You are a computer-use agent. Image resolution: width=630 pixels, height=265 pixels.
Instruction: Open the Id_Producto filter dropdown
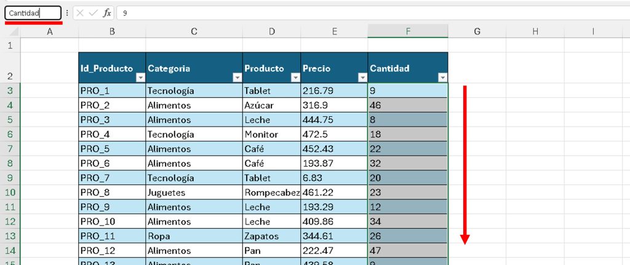pos(140,77)
